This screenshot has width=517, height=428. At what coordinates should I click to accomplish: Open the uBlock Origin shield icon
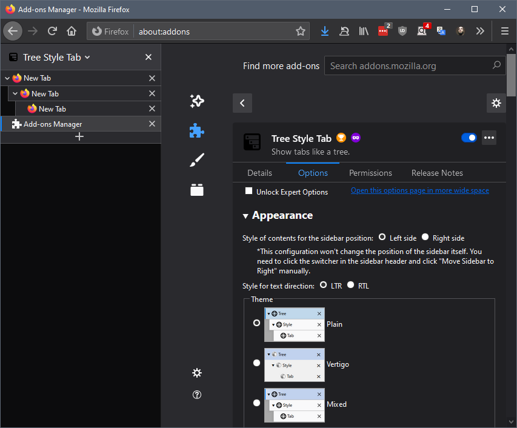click(x=402, y=32)
